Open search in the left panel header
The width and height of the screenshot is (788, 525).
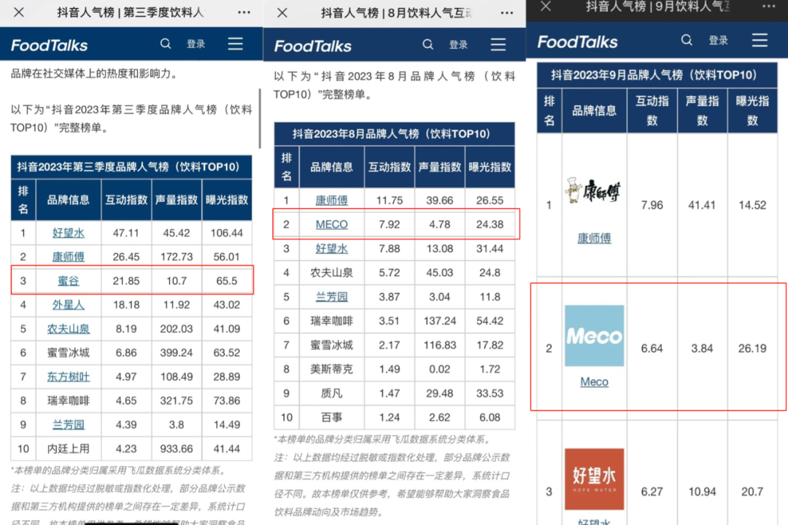[166, 44]
